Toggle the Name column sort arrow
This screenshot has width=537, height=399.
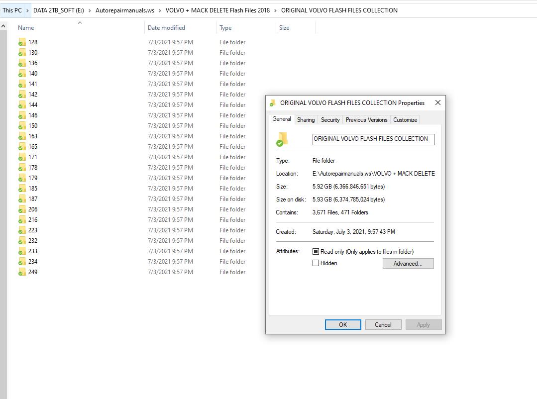coord(80,22)
